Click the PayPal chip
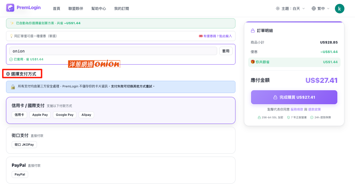 click(x=20, y=174)
